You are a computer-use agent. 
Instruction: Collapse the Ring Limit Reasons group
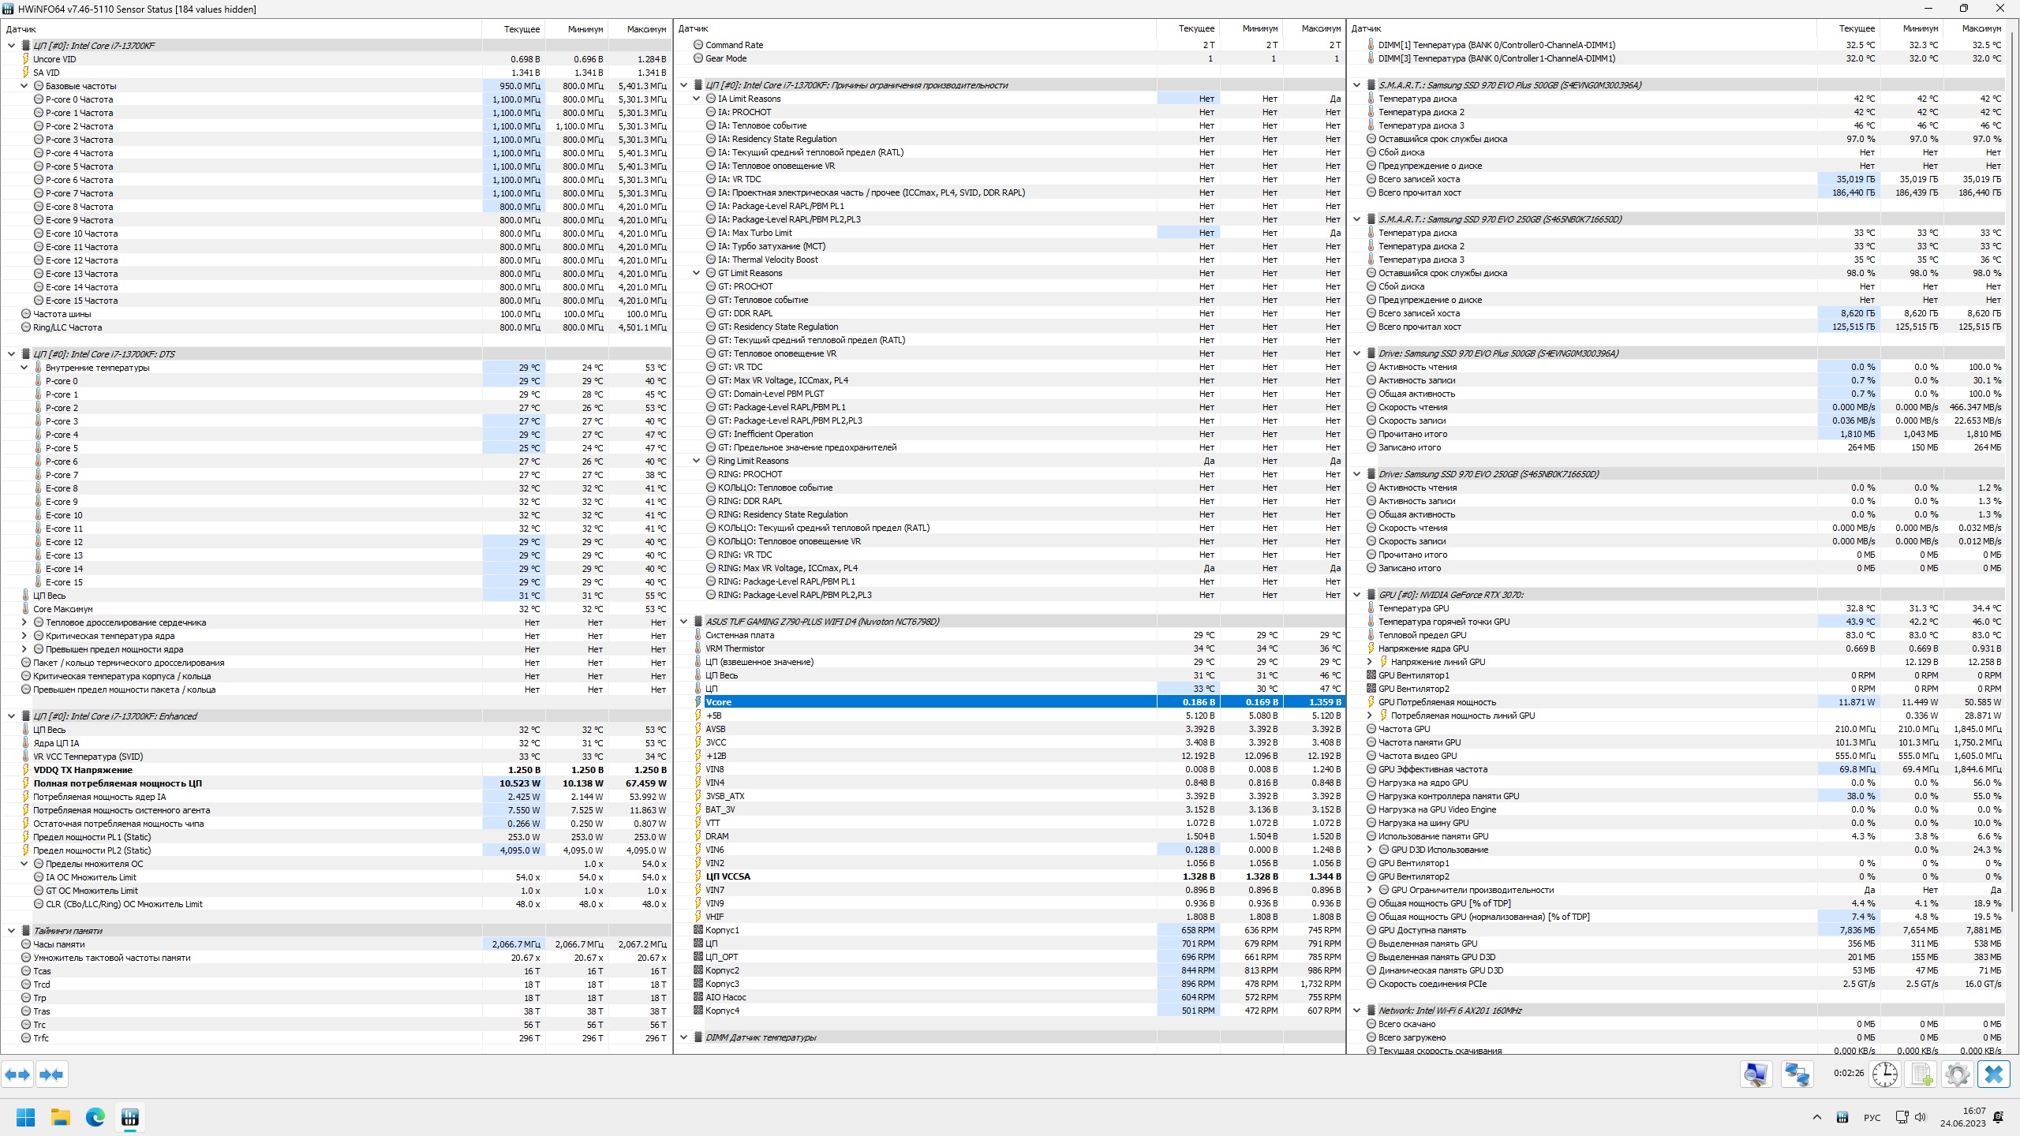696,461
